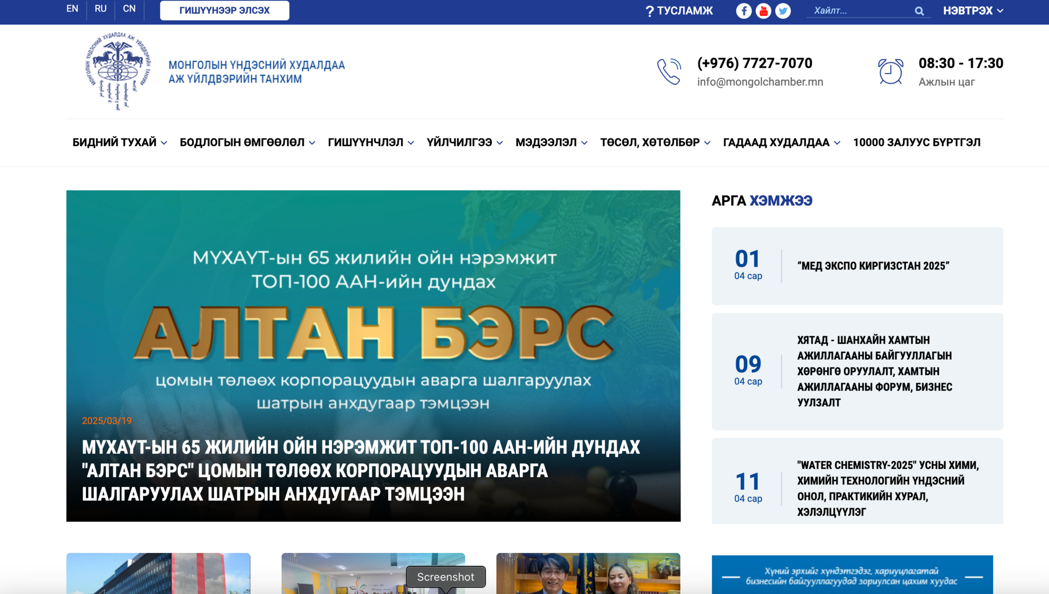Image resolution: width=1049 pixels, height=594 pixels.
Task: Click the Ажлын цаг label
Action: 947,82
